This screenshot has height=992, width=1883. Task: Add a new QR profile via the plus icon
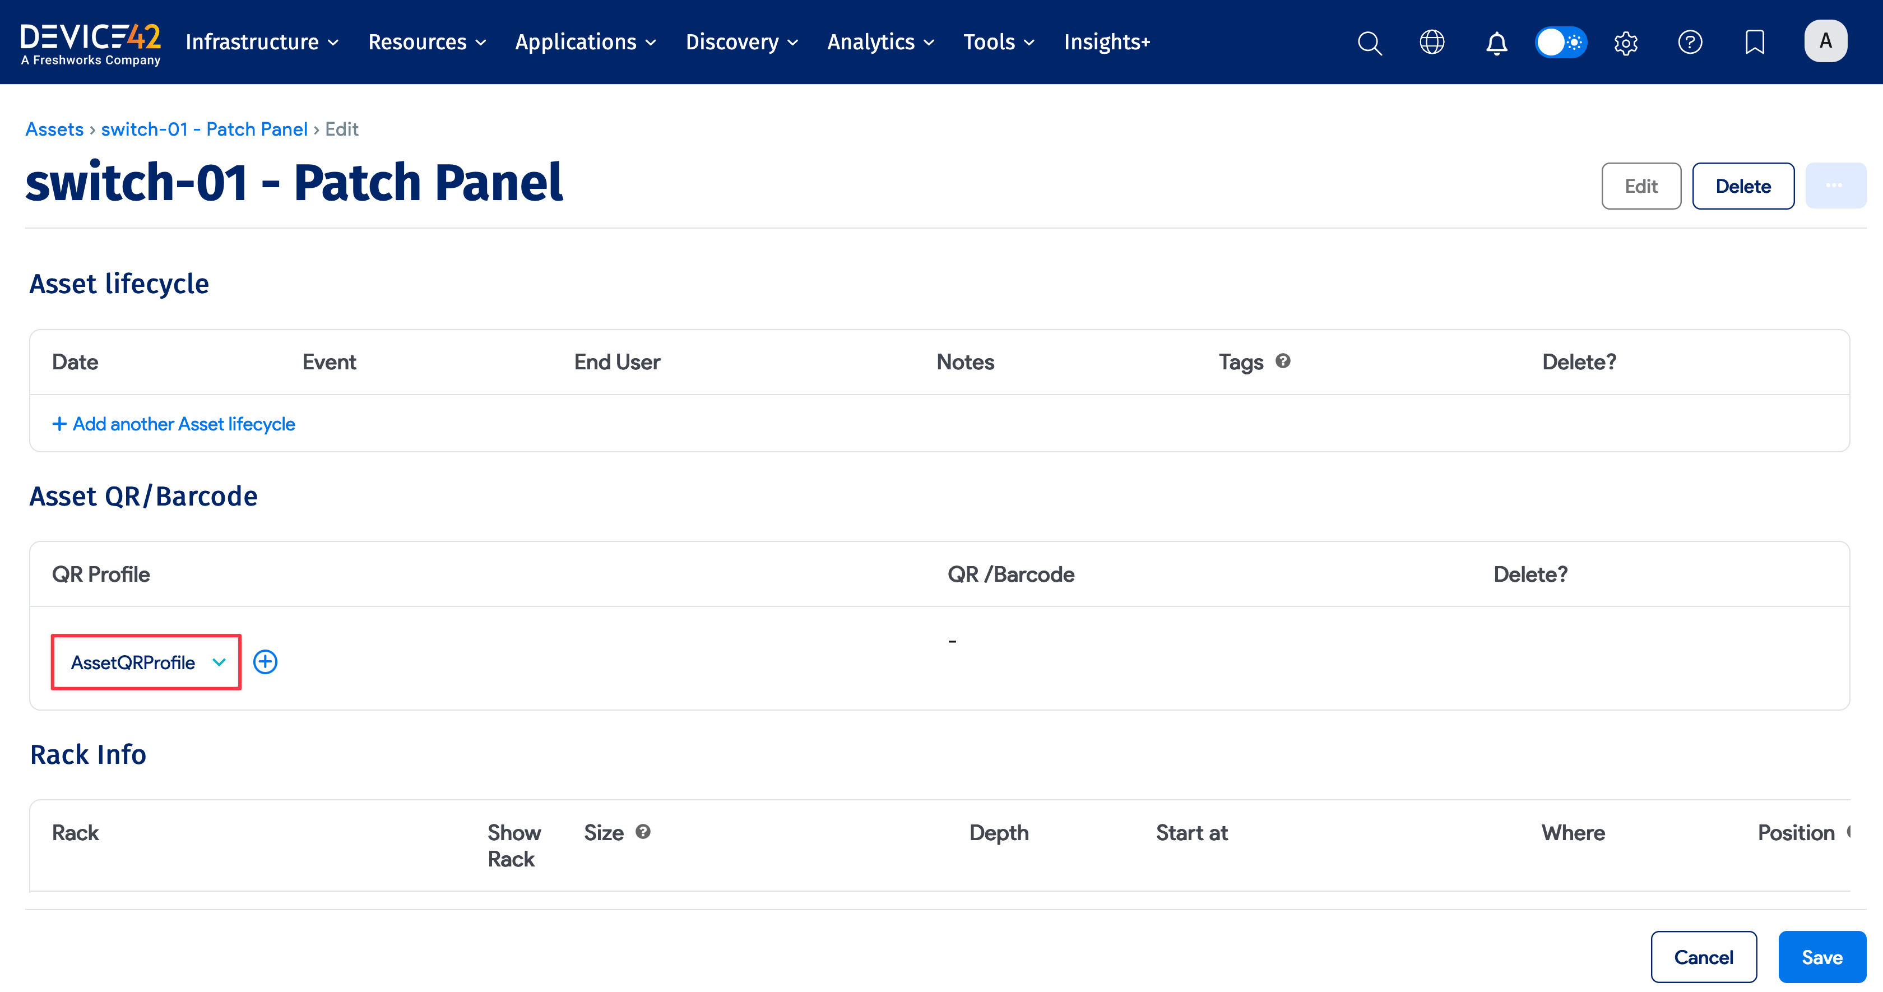pyautogui.click(x=265, y=661)
